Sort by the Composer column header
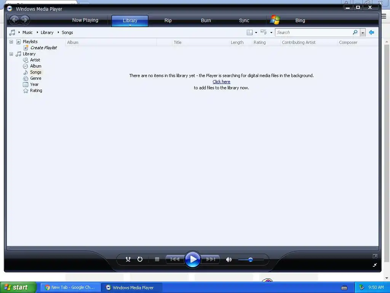The height and width of the screenshot is (293, 390). [358, 42]
